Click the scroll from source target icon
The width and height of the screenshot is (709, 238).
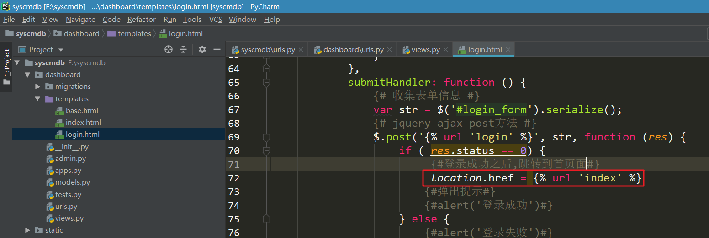169,49
